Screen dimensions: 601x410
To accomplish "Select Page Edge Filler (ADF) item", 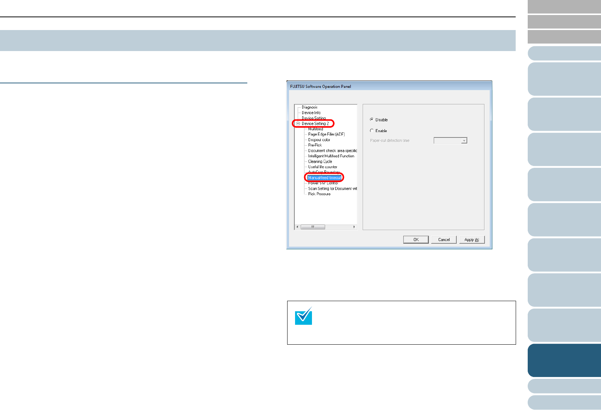I will 326,134.
